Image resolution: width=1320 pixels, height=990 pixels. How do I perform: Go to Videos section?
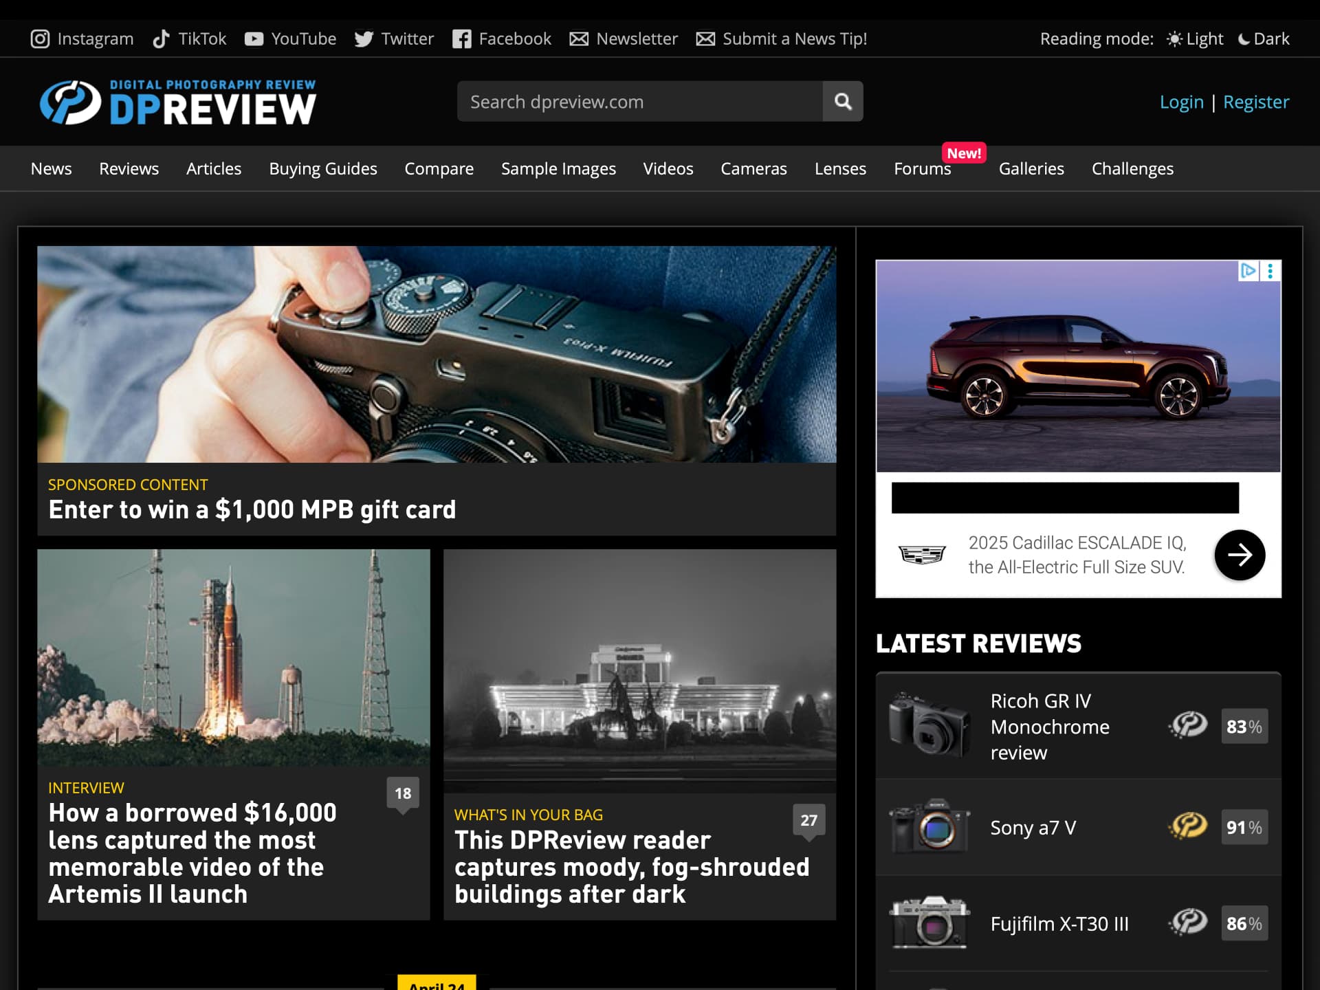(x=668, y=168)
